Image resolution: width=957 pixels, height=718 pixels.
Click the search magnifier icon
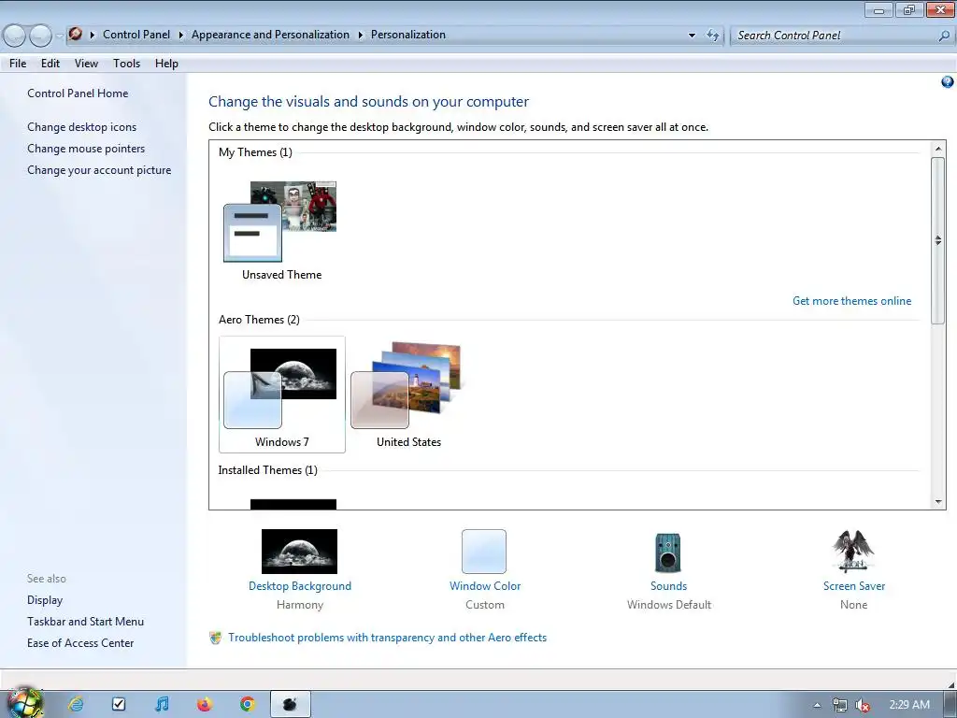click(x=944, y=36)
